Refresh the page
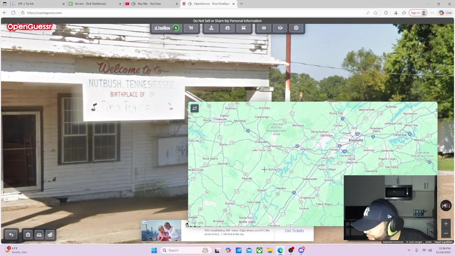 (13, 13)
